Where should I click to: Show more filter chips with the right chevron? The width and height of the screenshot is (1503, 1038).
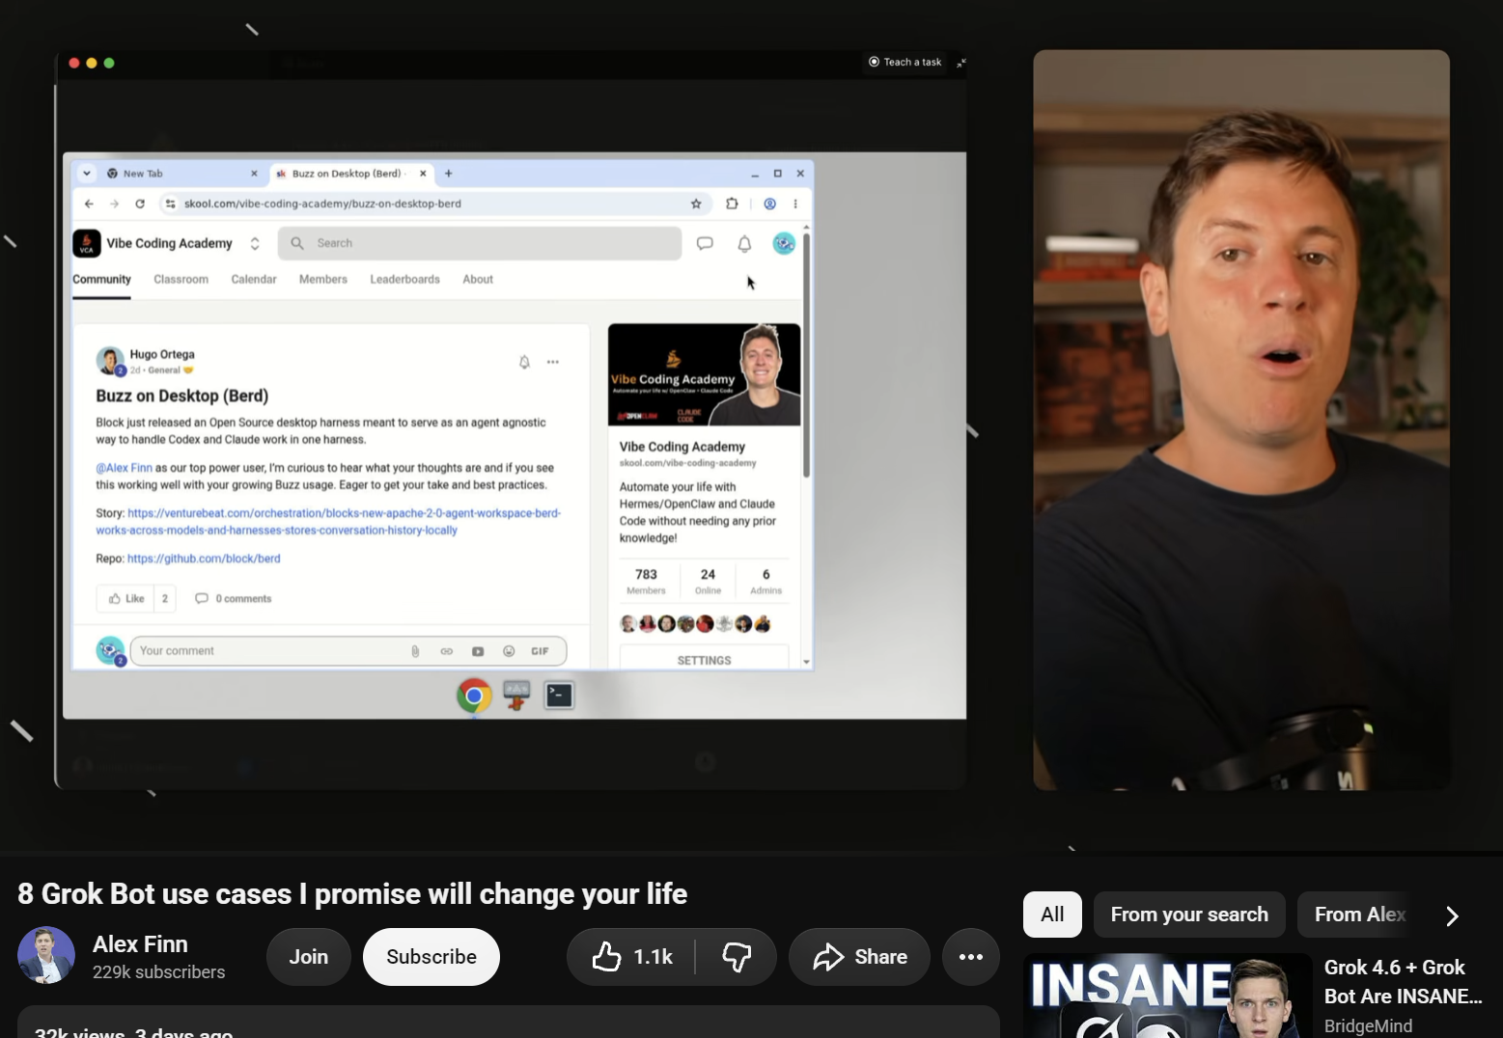click(1452, 915)
